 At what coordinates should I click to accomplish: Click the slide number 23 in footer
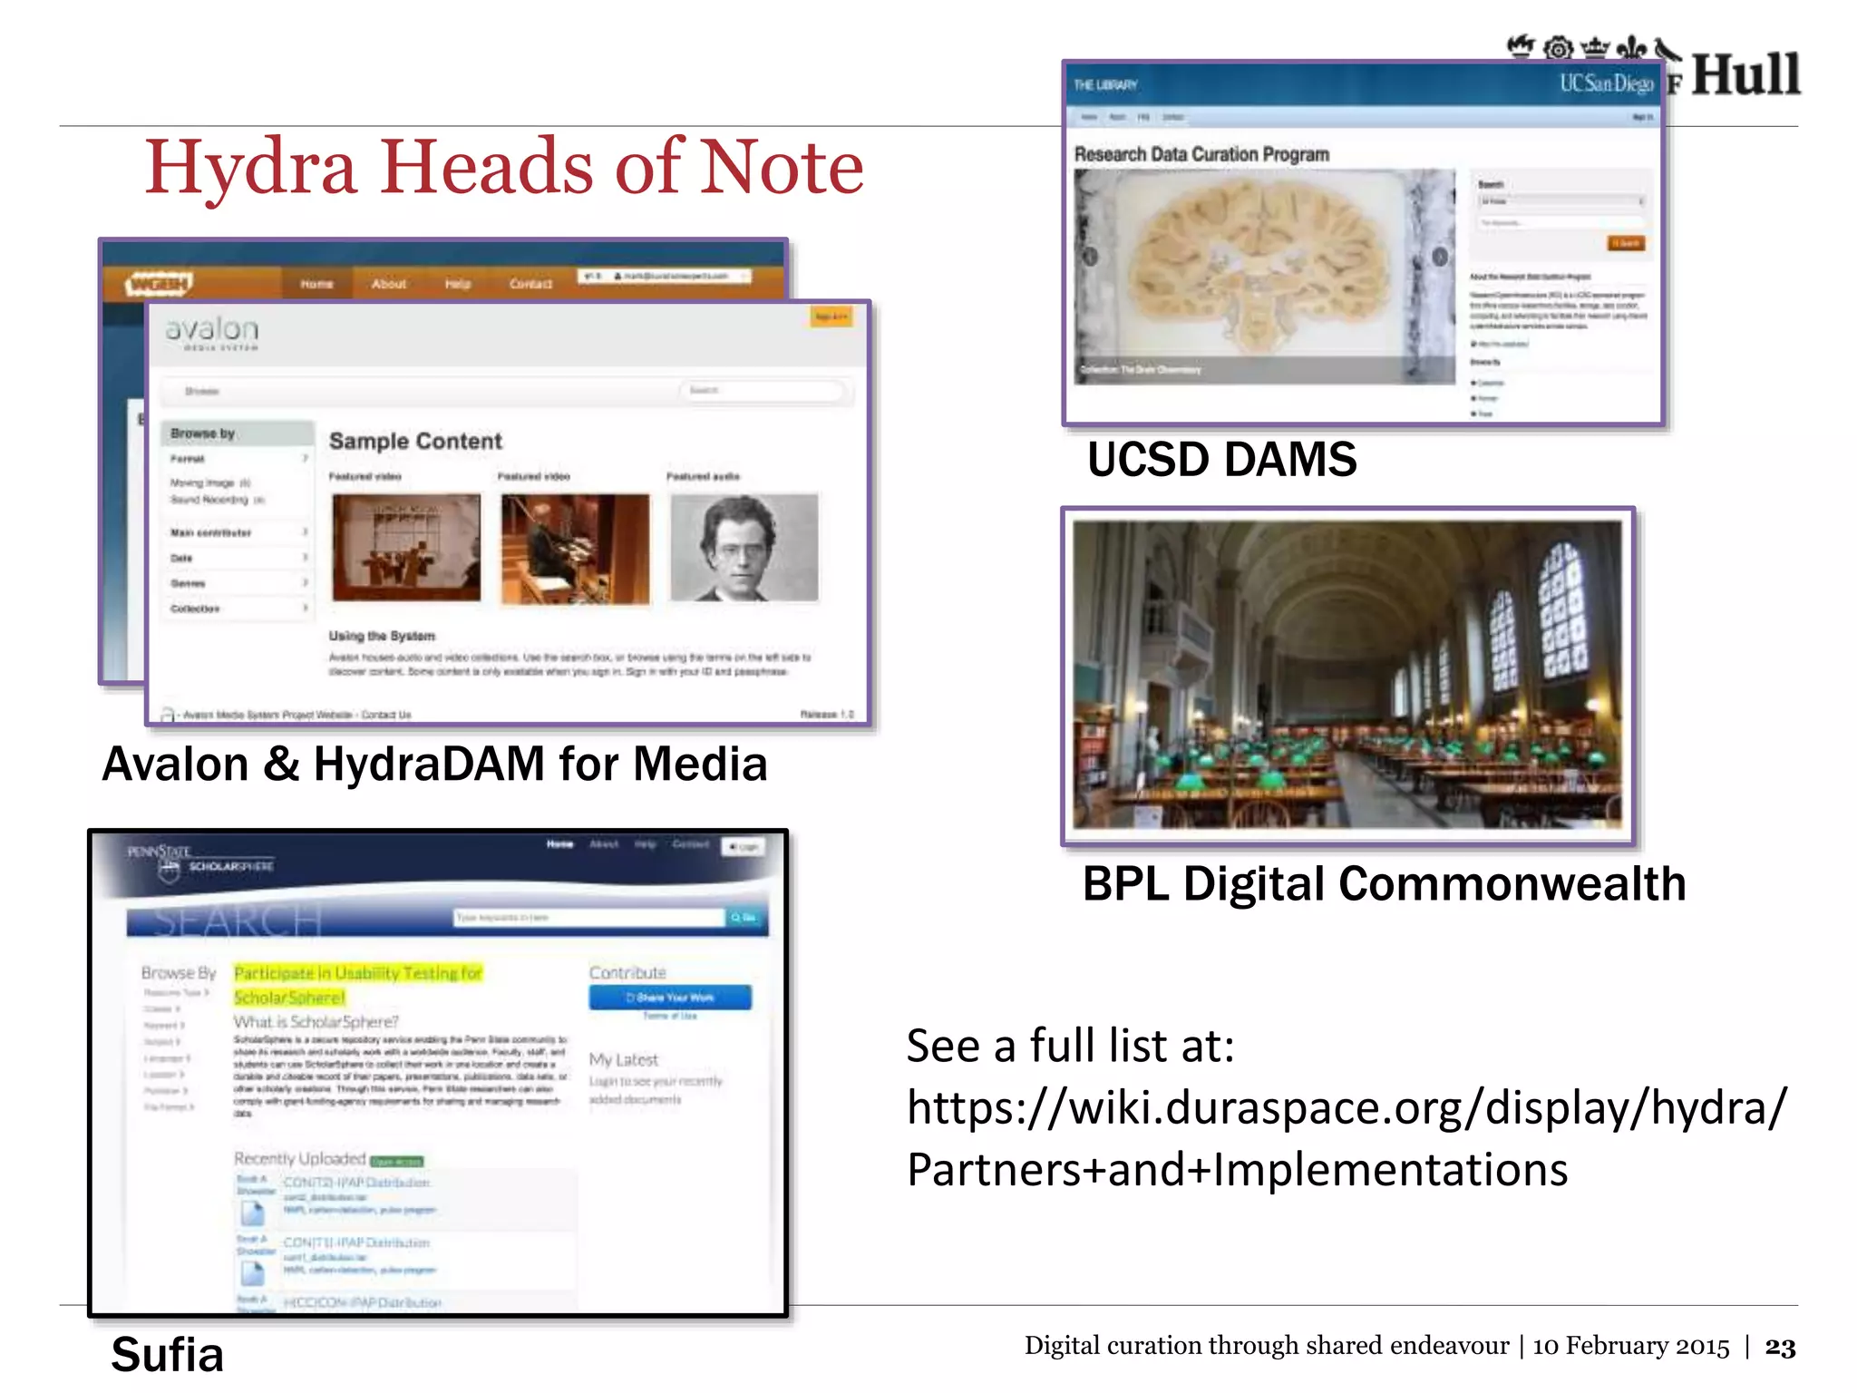point(1780,1347)
